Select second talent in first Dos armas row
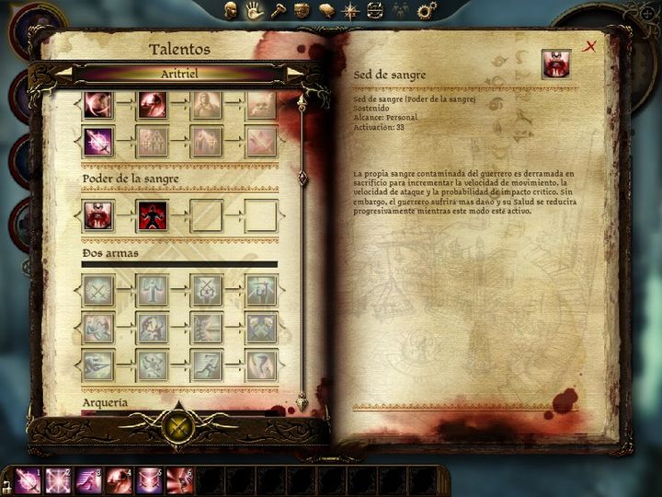This screenshot has width=662, height=497. tap(153, 290)
